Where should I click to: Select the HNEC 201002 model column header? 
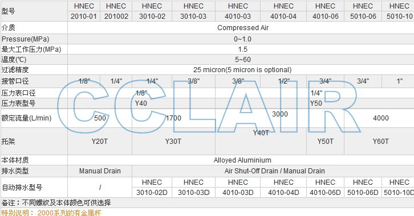point(116,11)
